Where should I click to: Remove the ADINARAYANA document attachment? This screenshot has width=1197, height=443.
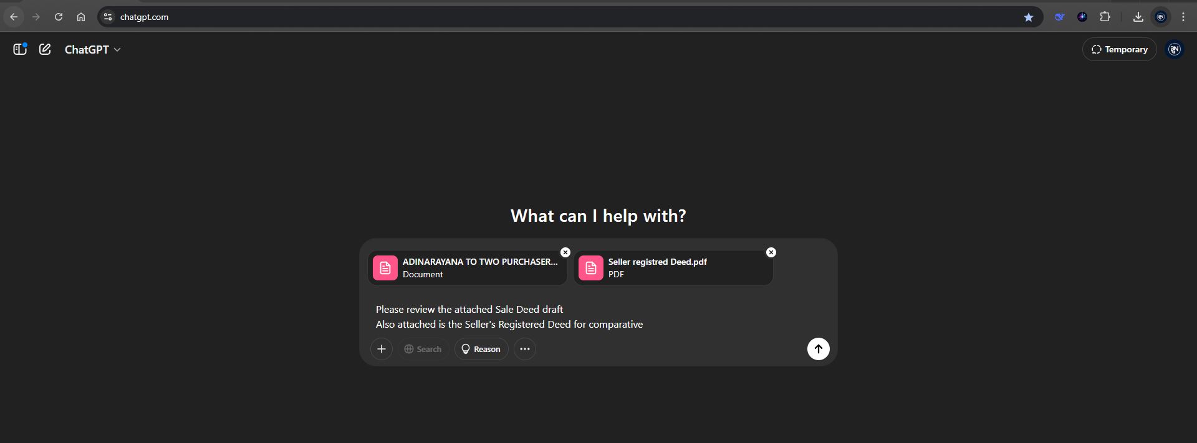(x=565, y=252)
